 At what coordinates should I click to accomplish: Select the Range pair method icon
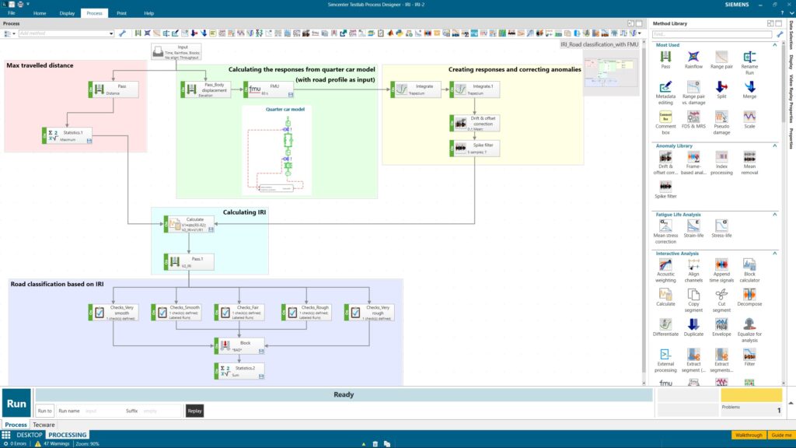coord(721,57)
